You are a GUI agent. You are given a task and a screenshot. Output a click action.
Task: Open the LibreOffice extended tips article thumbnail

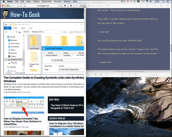(x=24, y=106)
